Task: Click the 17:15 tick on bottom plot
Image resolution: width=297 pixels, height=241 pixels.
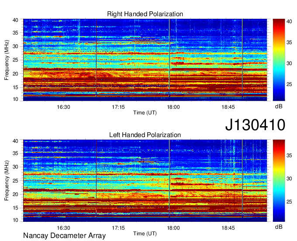Action: [x=118, y=227]
